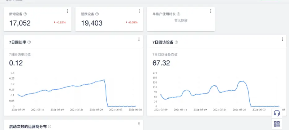Click the 7日回访设备均值 label

(165, 54)
